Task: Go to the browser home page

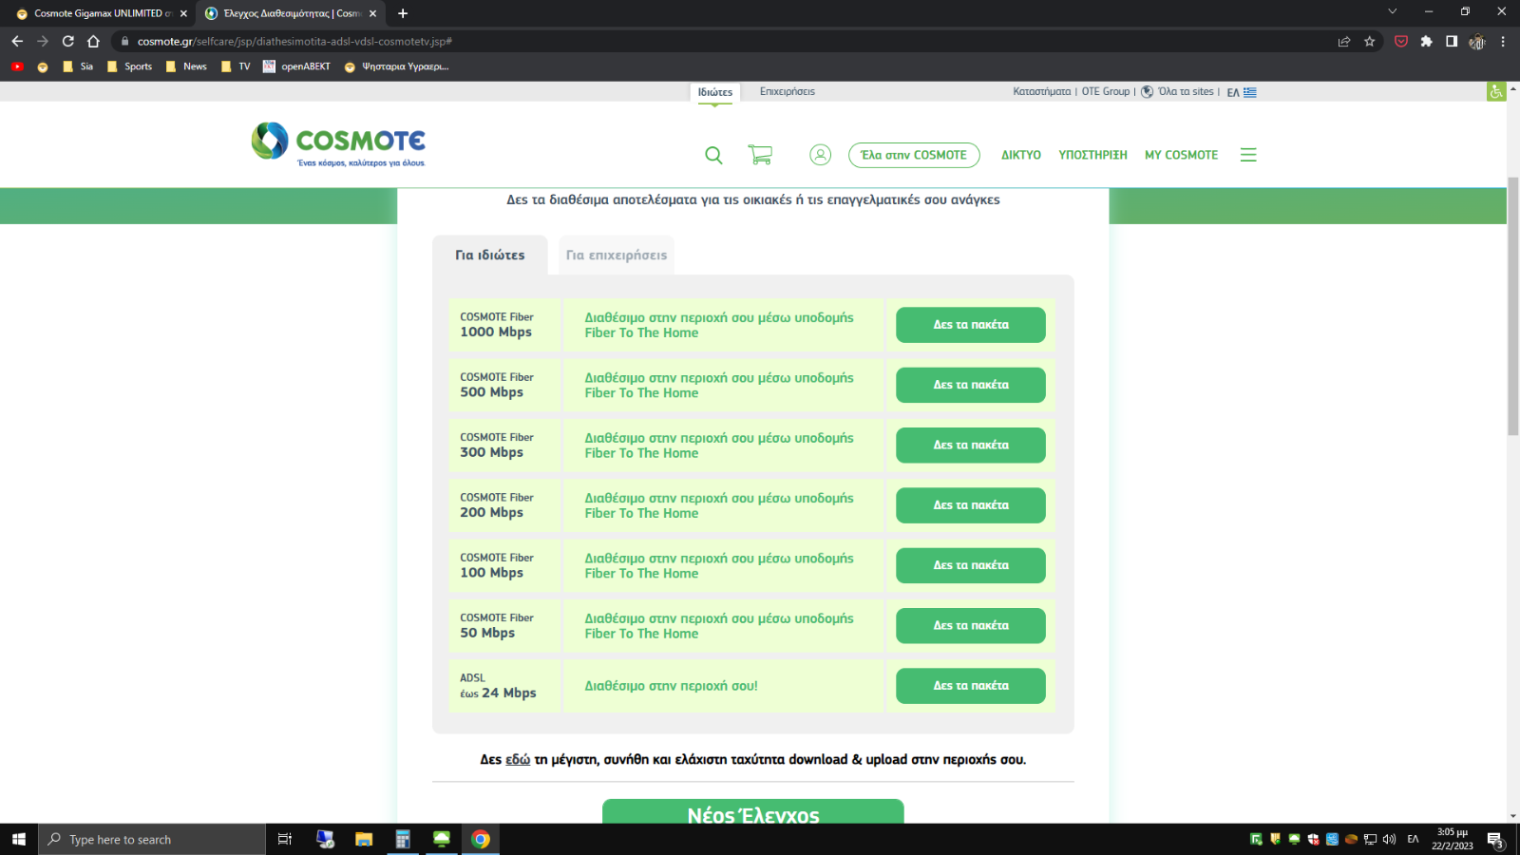Action: click(93, 41)
